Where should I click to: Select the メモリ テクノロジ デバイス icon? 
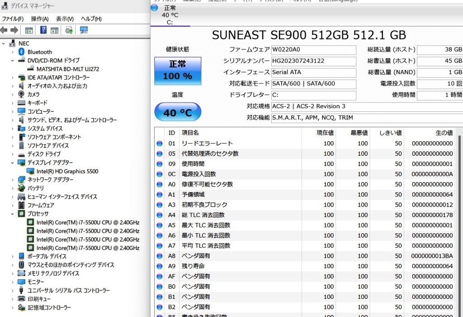tap(21, 273)
